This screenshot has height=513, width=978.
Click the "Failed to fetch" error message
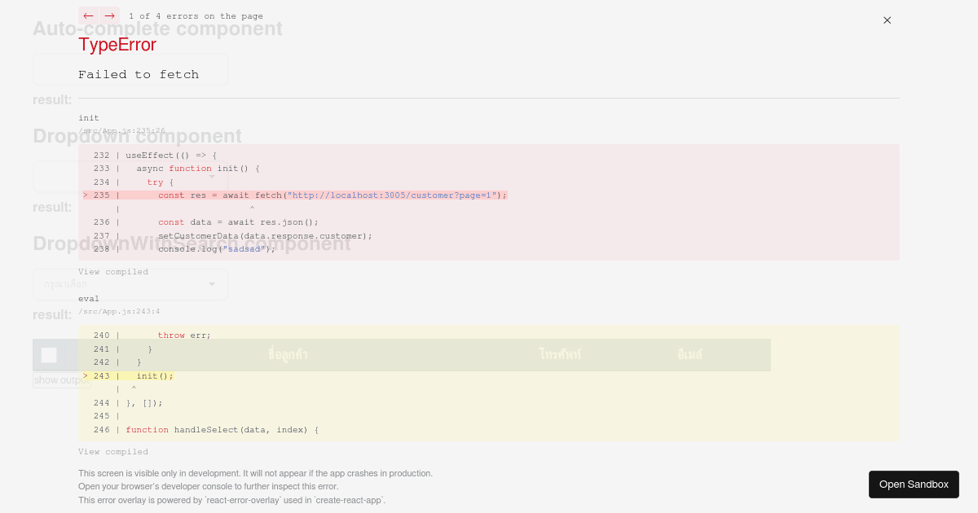[x=139, y=74]
